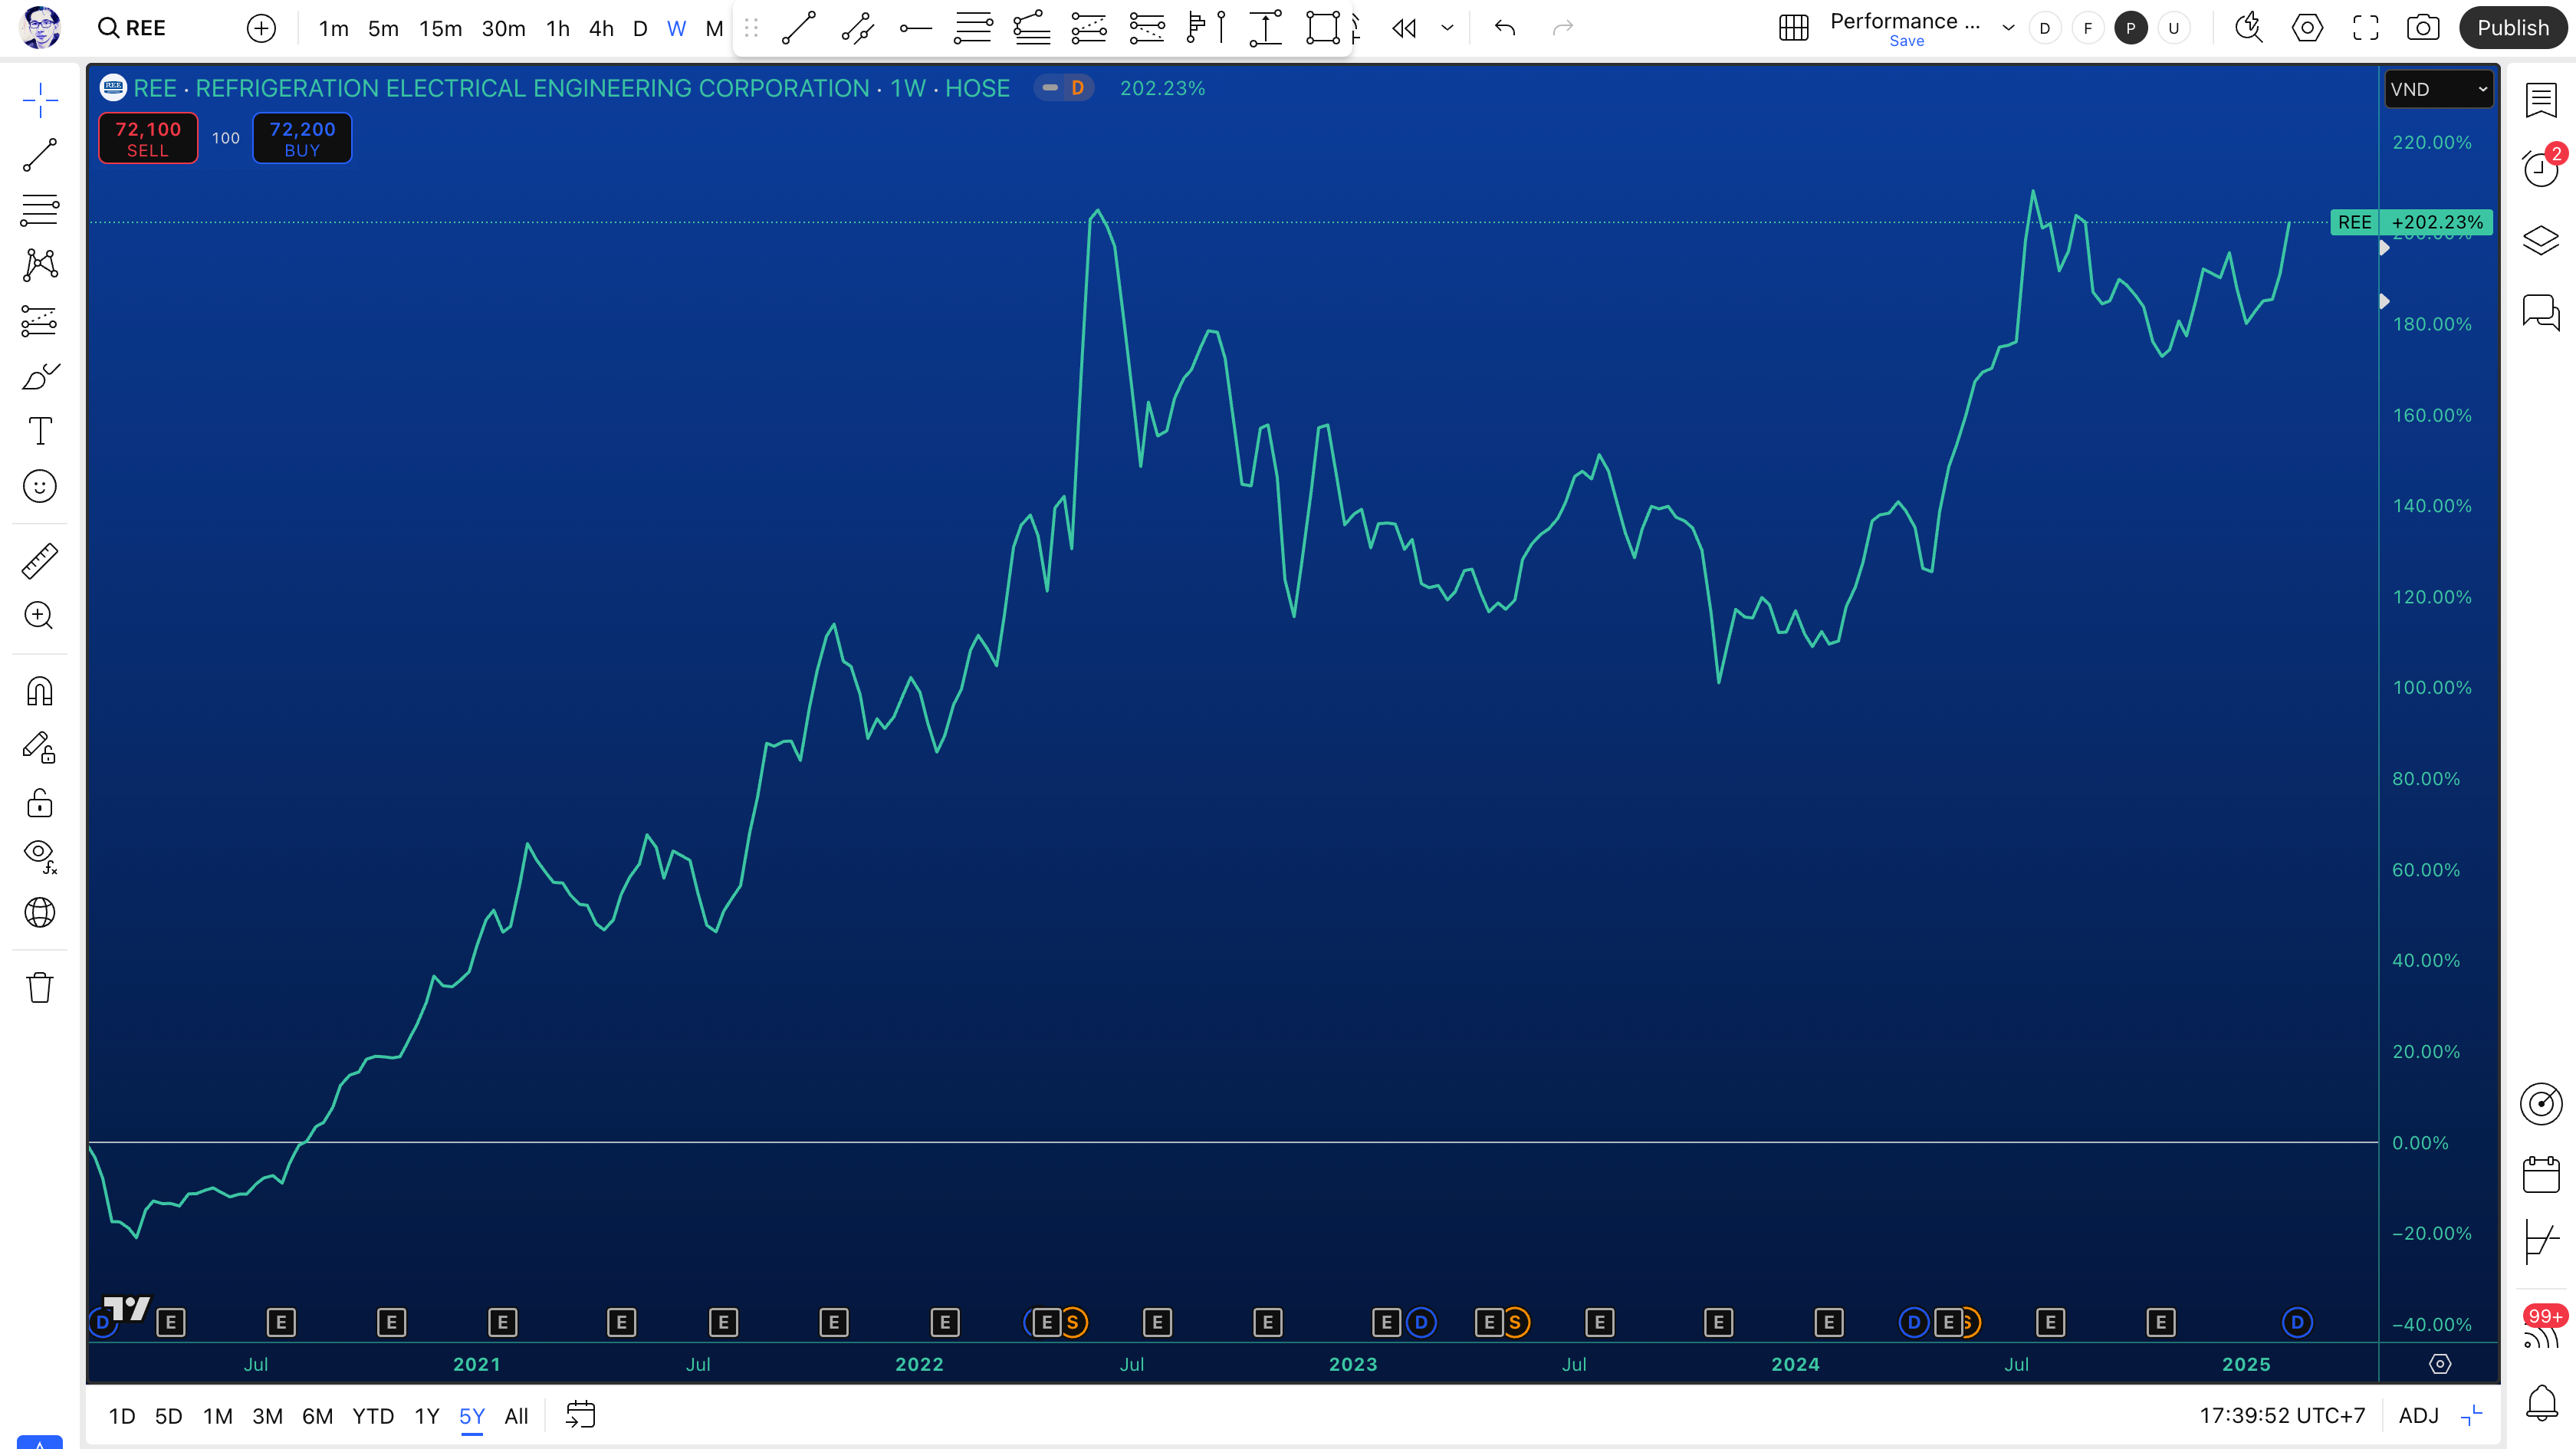Toggle magnet mode

click(40, 692)
